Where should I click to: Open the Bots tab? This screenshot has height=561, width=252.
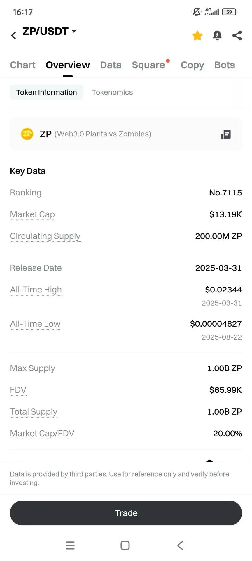pos(225,65)
